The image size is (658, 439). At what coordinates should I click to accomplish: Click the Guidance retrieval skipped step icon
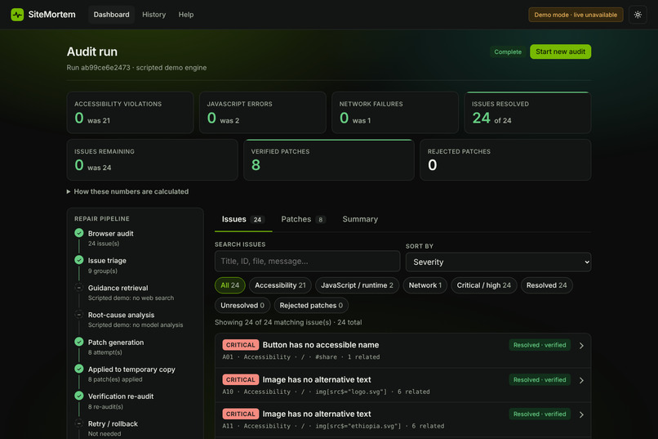point(79,288)
